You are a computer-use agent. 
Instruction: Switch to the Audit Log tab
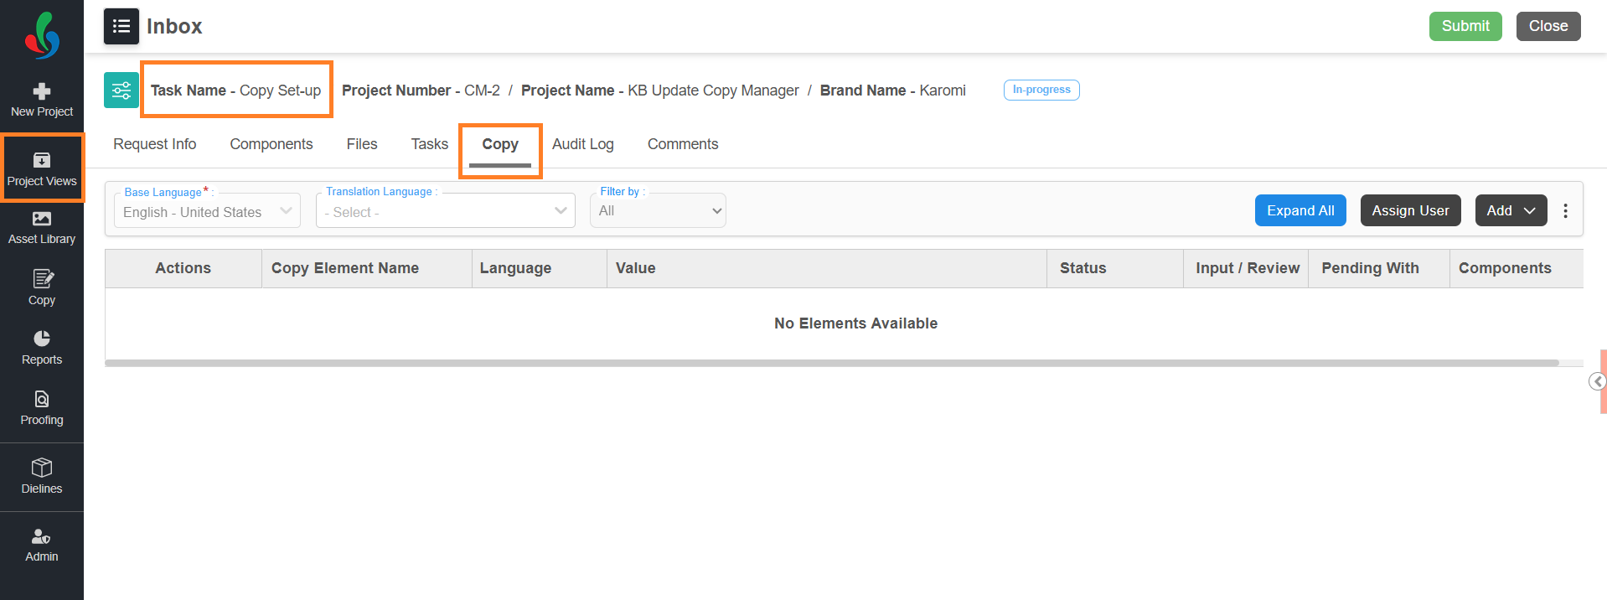pos(583,144)
